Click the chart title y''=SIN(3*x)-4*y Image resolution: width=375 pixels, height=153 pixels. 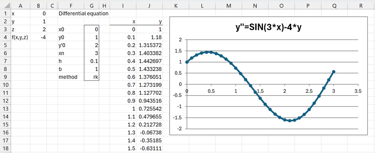tap(269, 28)
